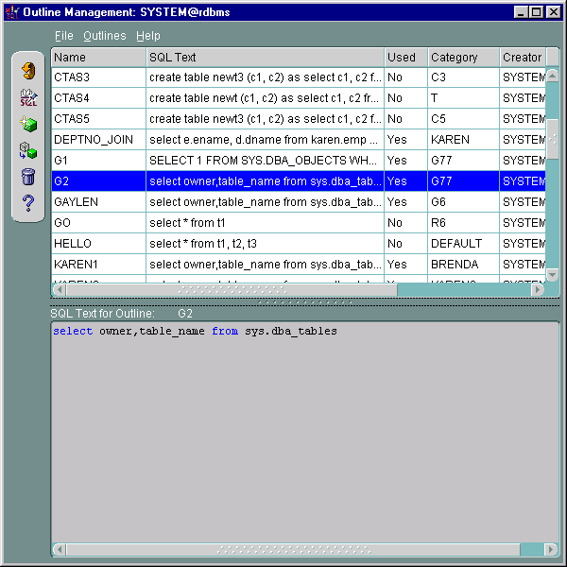Select the GAYLEN outline row
Viewport: 567px width, 567px height.
[x=97, y=202]
